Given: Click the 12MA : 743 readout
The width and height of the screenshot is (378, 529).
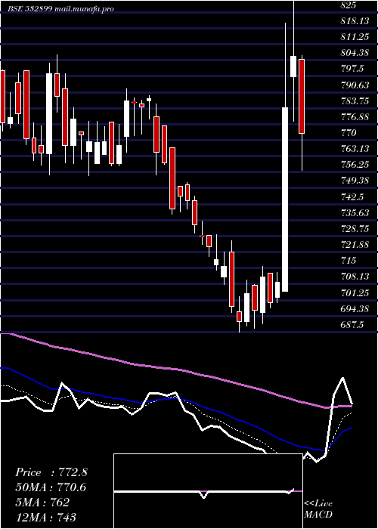Looking at the screenshot, I should pos(45,518).
